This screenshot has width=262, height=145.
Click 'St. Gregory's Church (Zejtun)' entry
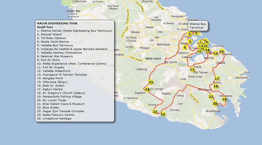tap(61, 93)
